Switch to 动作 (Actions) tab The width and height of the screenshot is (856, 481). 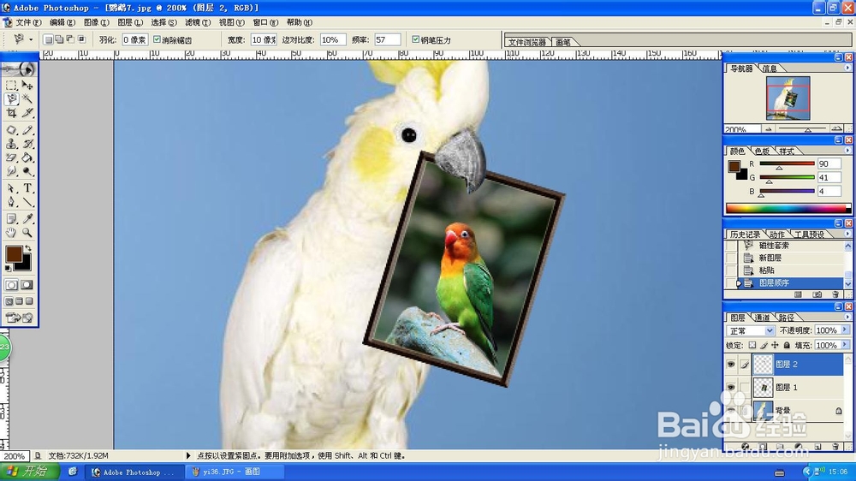click(777, 235)
